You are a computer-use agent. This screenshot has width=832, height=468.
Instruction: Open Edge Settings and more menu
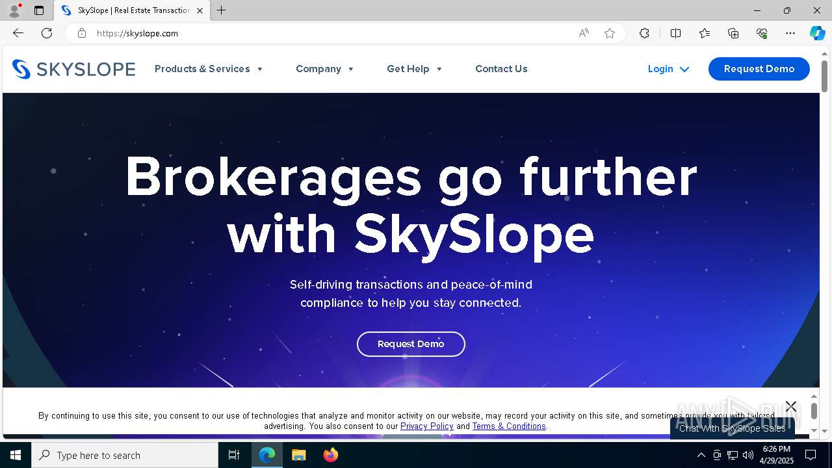790,33
